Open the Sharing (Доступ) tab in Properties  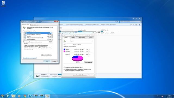91,38
